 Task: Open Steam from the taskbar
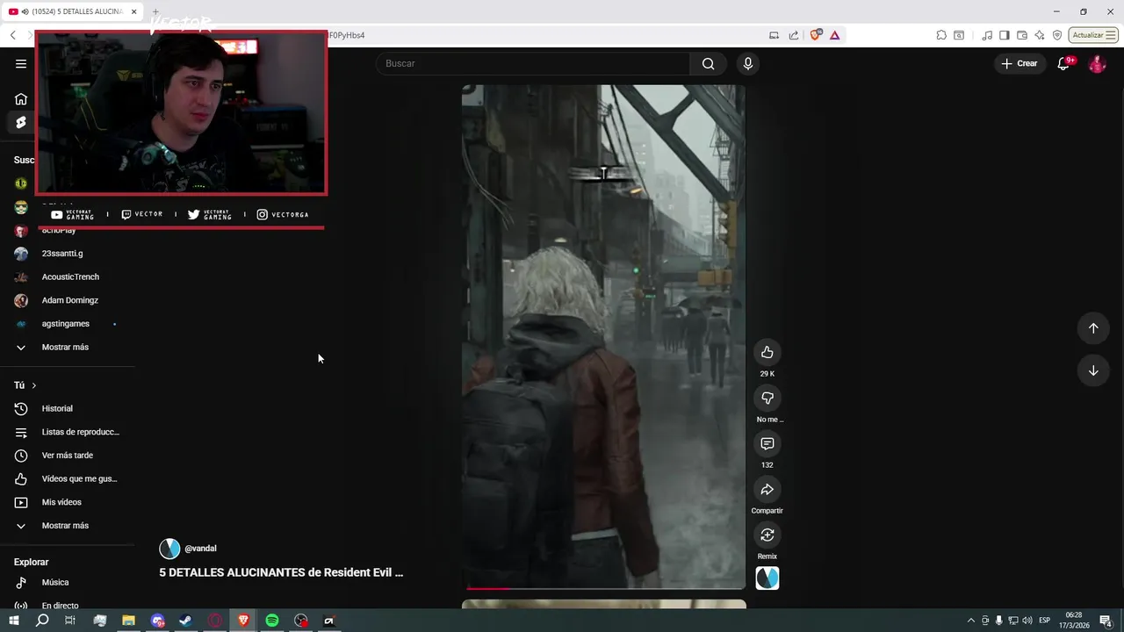point(185,621)
